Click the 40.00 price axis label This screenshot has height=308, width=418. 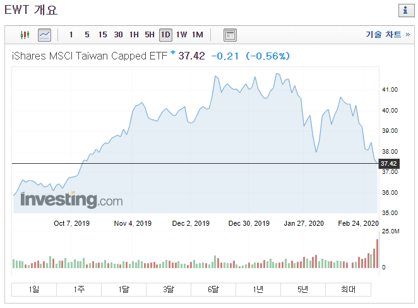click(390, 110)
